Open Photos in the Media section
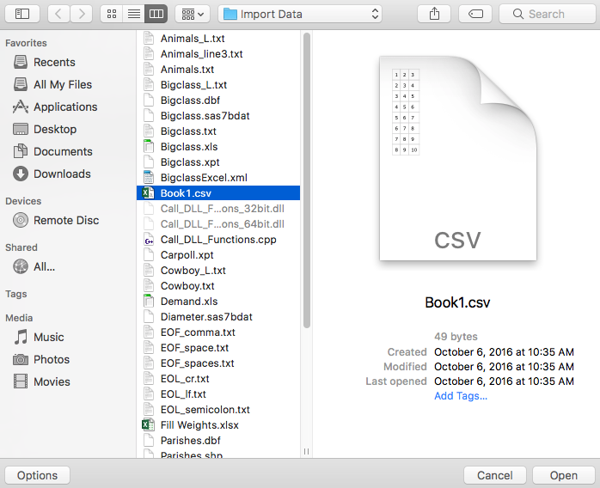The image size is (600, 488). [41, 359]
